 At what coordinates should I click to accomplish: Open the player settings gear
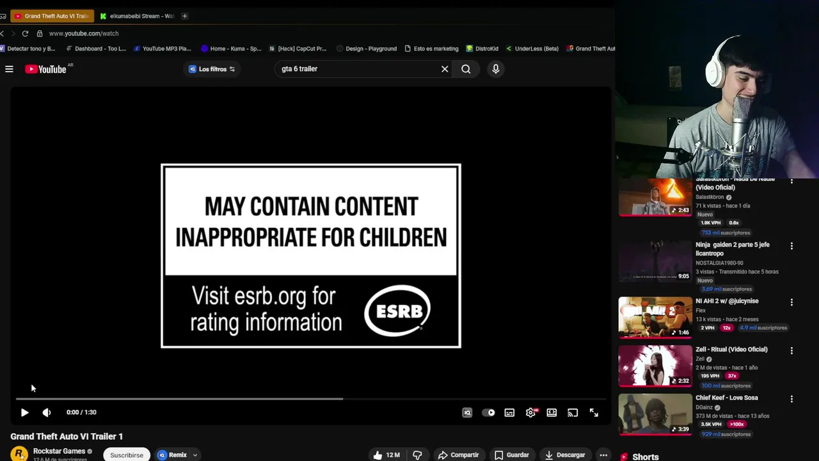point(530,413)
